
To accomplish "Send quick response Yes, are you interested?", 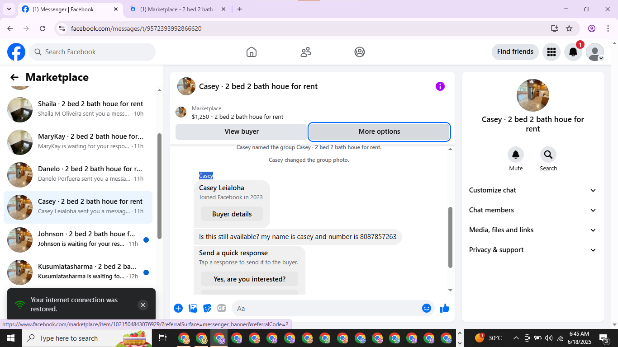I will tap(249, 279).
